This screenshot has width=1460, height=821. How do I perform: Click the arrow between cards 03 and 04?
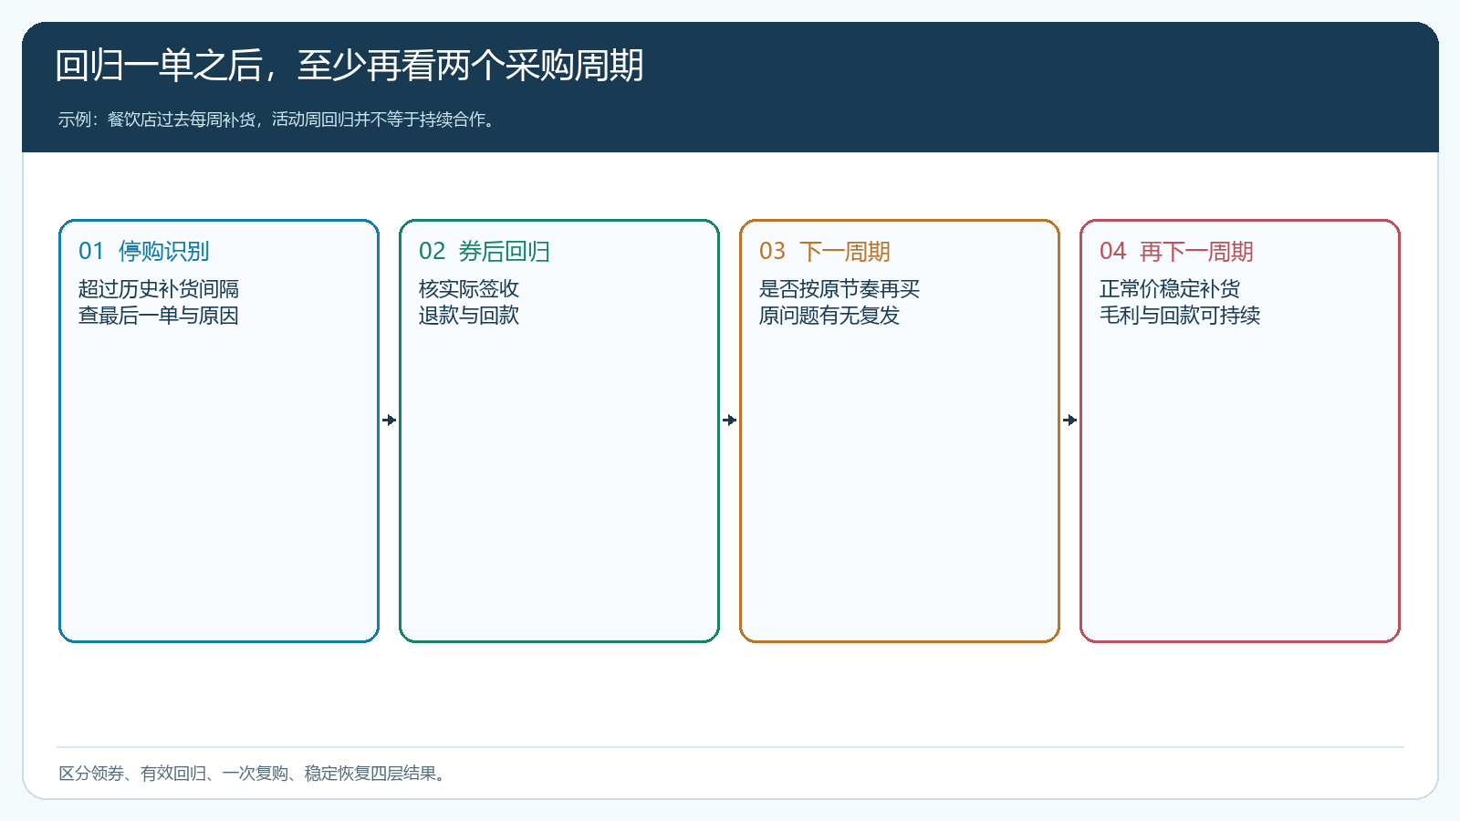click(x=1070, y=421)
